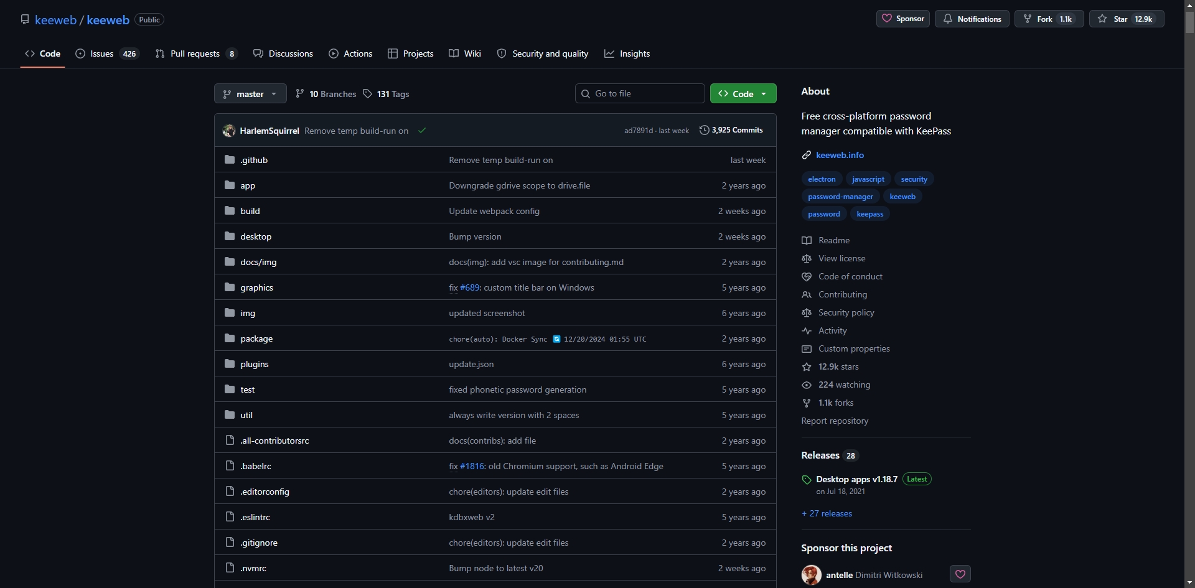This screenshot has width=1195, height=588.
Task: Click the Readme book icon
Action: tap(807, 240)
